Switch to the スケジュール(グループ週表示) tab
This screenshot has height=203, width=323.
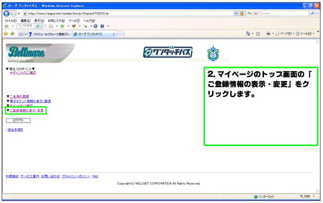[50, 34]
